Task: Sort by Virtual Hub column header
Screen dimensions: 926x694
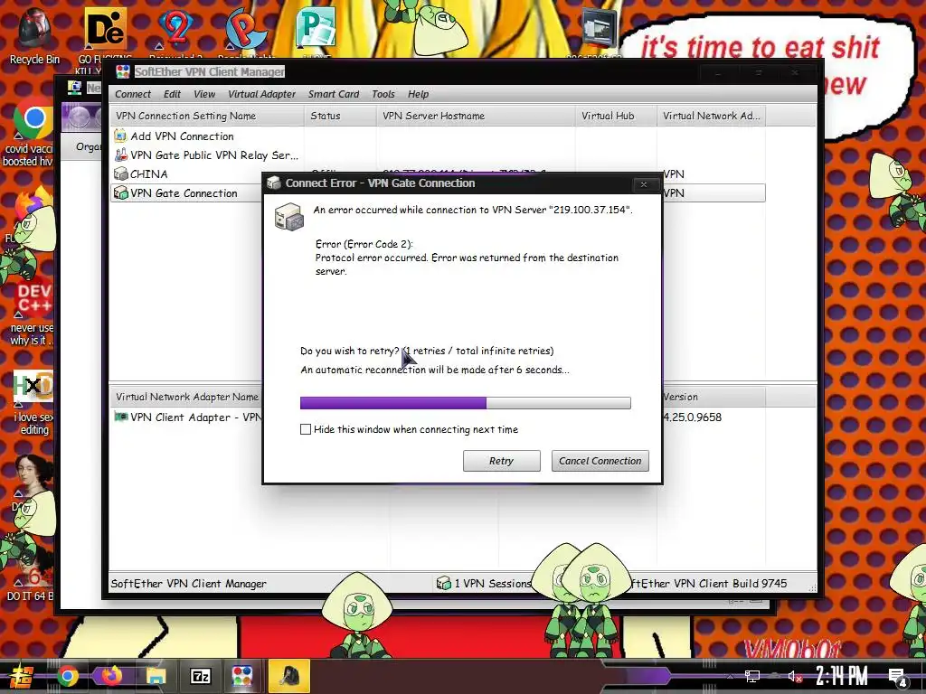Action: click(x=616, y=116)
